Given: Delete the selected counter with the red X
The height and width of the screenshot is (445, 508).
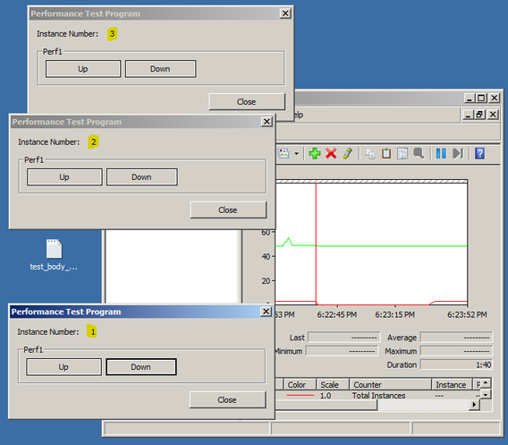Looking at the screenshot, I should click(331, 153).
